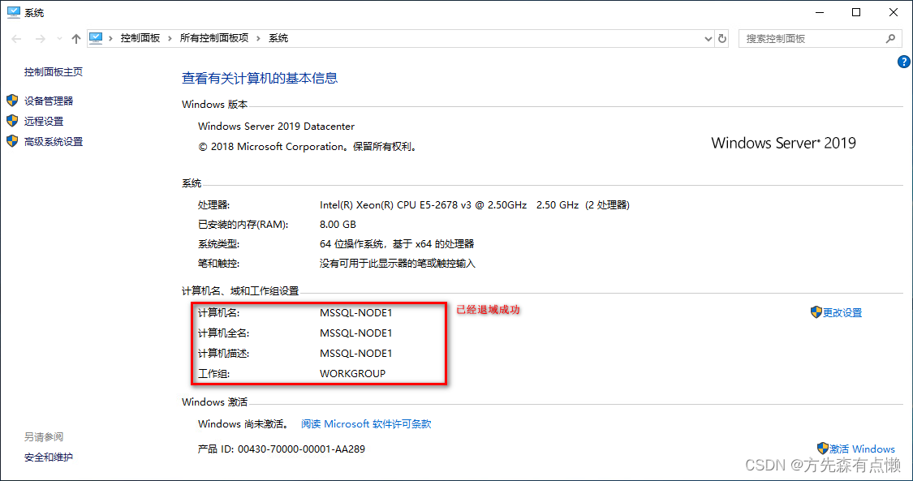Go to 控制面板主页

[x=54, y=72]
